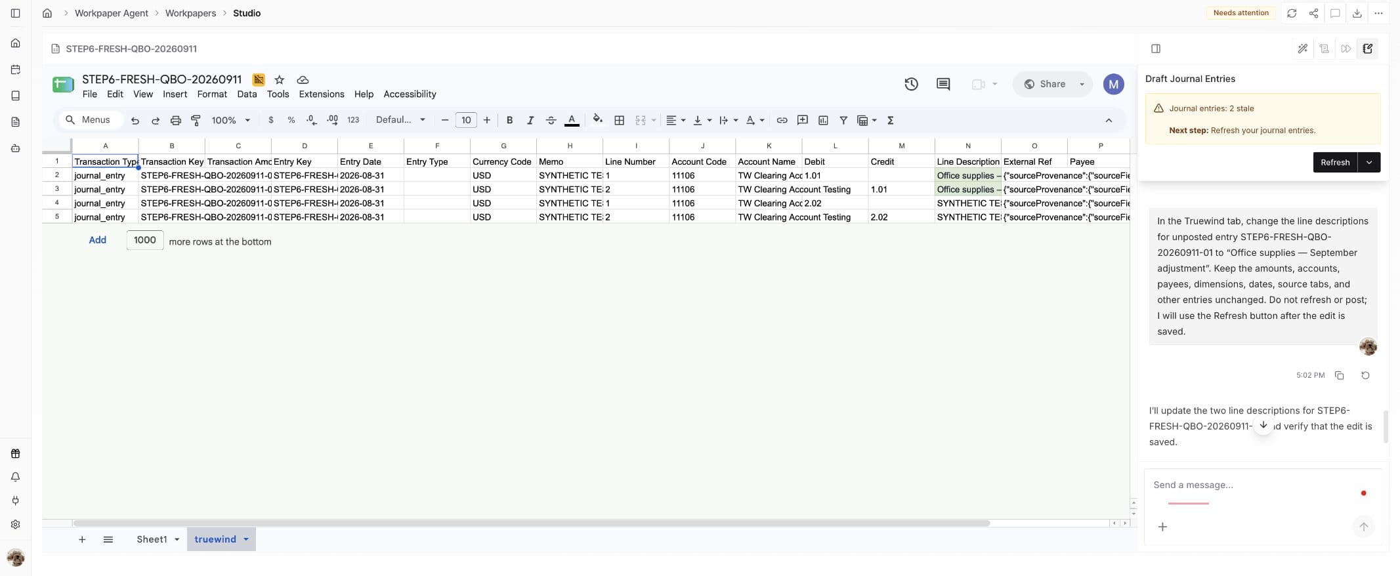
Task: Open the zoom 100% dropdown
Action: click(230, 120)
